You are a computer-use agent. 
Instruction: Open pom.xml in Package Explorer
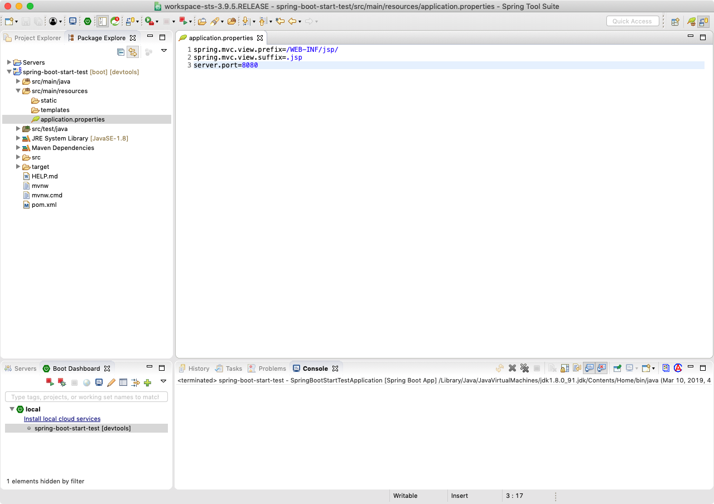(44, 205)
